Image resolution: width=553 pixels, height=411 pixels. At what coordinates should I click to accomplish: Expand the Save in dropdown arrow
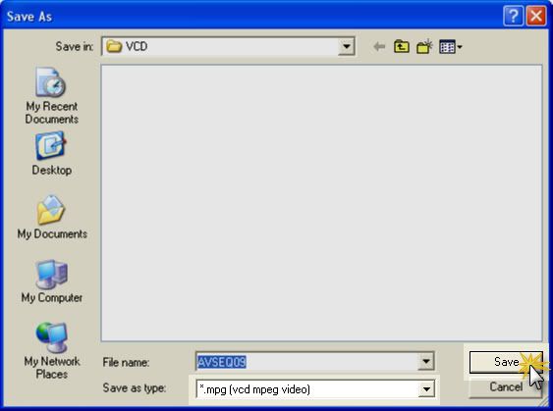coord(347,46)
